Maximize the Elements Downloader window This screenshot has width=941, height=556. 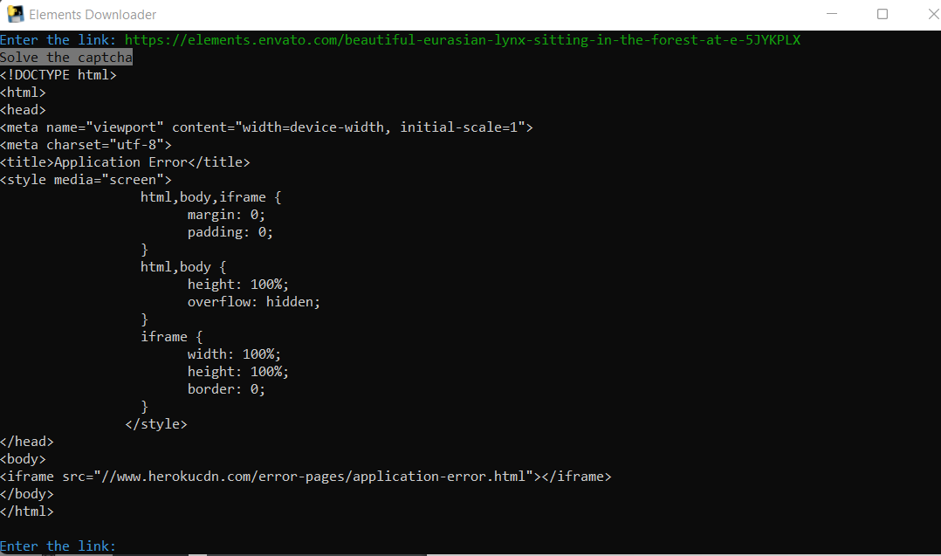(883, 14)
